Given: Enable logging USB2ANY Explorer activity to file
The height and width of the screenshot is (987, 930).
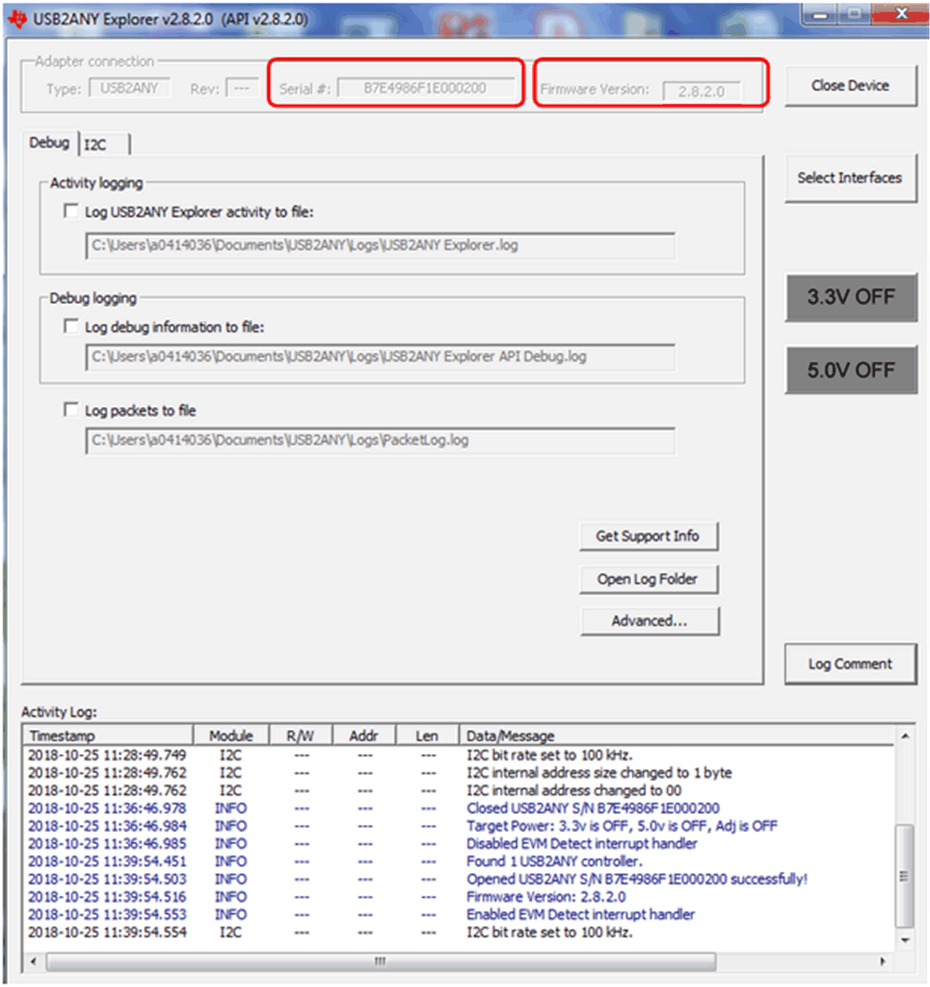Looking at the screenshot, I should [71, 211].
